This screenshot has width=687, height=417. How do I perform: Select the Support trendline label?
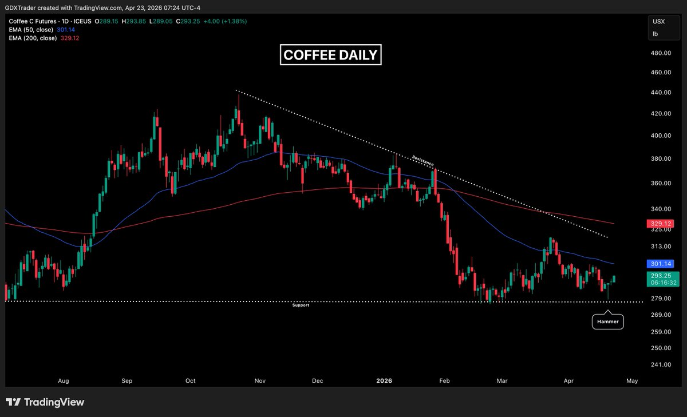click(x=301, y=305)
